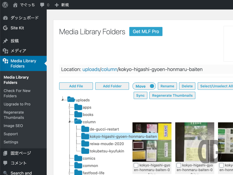
Task: Click the magnifier icon beside Search and
Action: pos(5,173)
